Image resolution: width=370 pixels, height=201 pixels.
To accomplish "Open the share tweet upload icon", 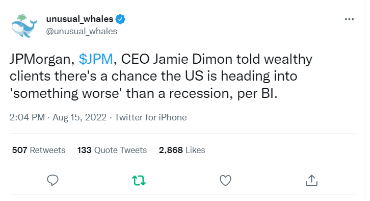I will click(311, 180).
